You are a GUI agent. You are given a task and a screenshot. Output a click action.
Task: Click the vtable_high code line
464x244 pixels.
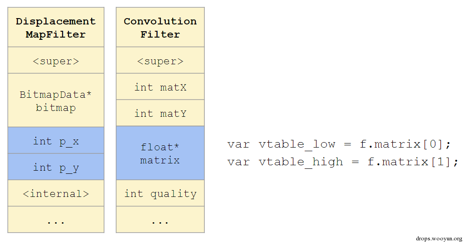[343, 162]
